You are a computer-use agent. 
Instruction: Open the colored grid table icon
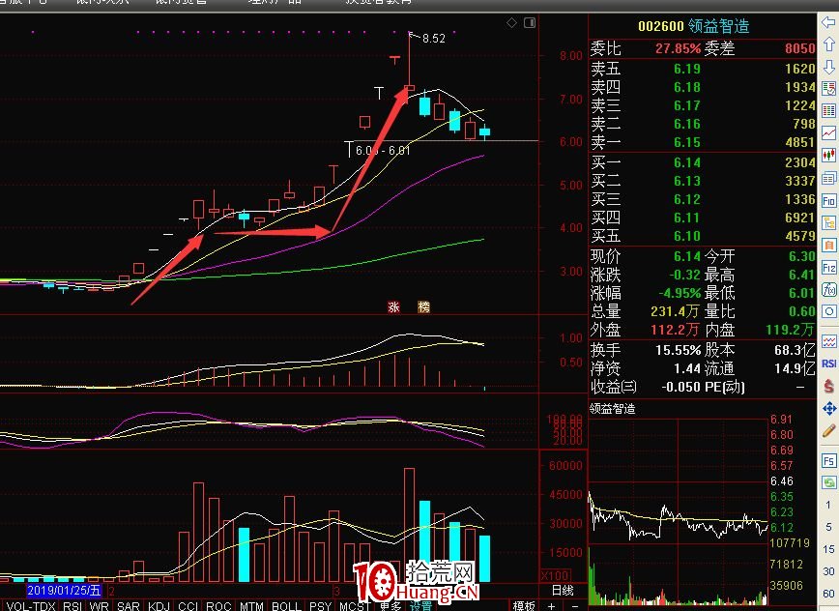tap(828, 111)
